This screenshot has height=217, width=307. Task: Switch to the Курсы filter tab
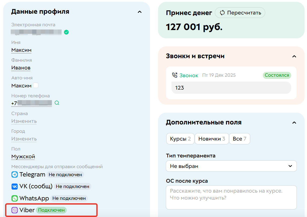(x=180, y=139)
